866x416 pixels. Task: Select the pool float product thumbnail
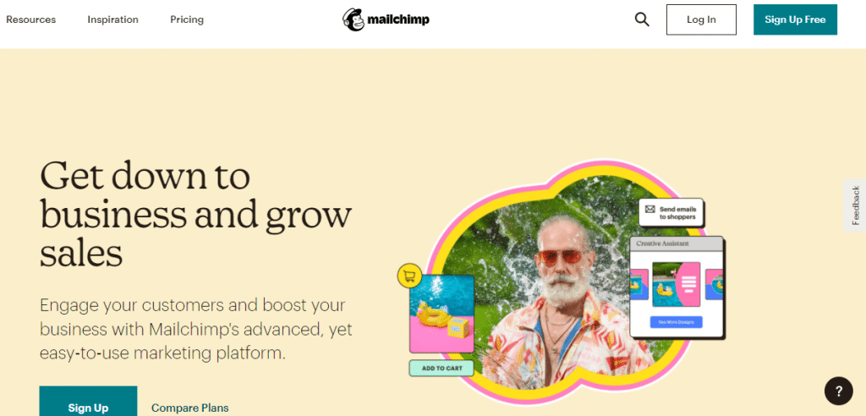point(441,313)
